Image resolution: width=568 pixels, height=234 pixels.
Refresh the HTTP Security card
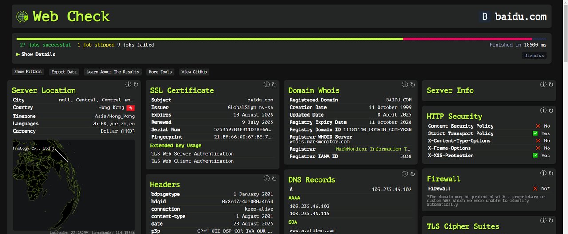click(x=551, y=110)
